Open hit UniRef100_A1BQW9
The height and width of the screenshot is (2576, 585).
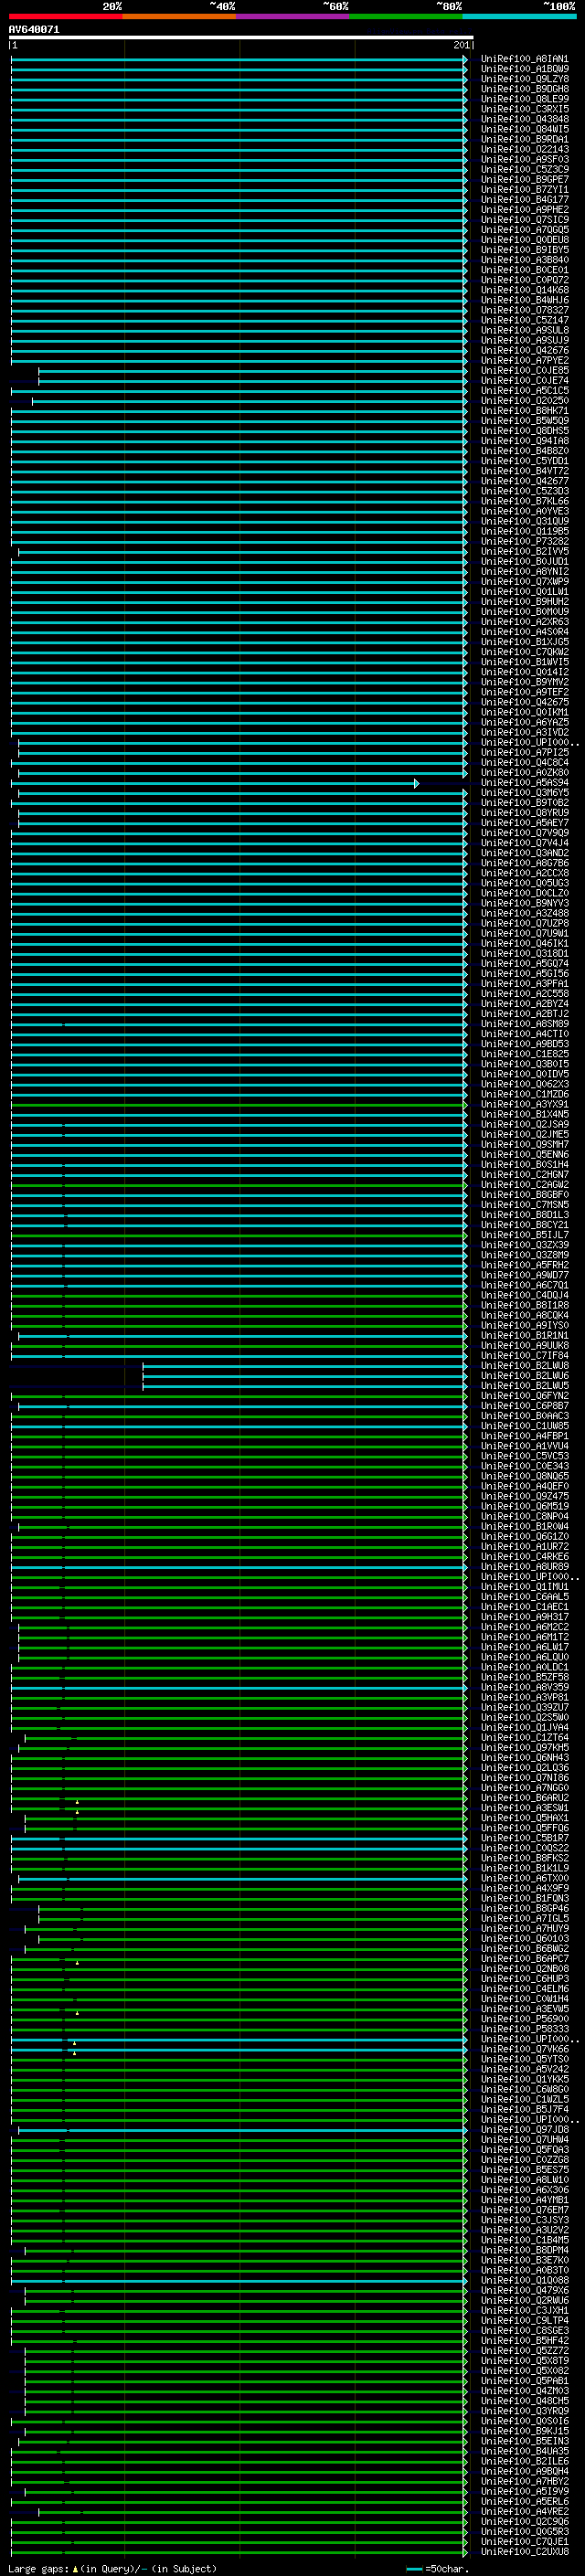pos(524,69)
